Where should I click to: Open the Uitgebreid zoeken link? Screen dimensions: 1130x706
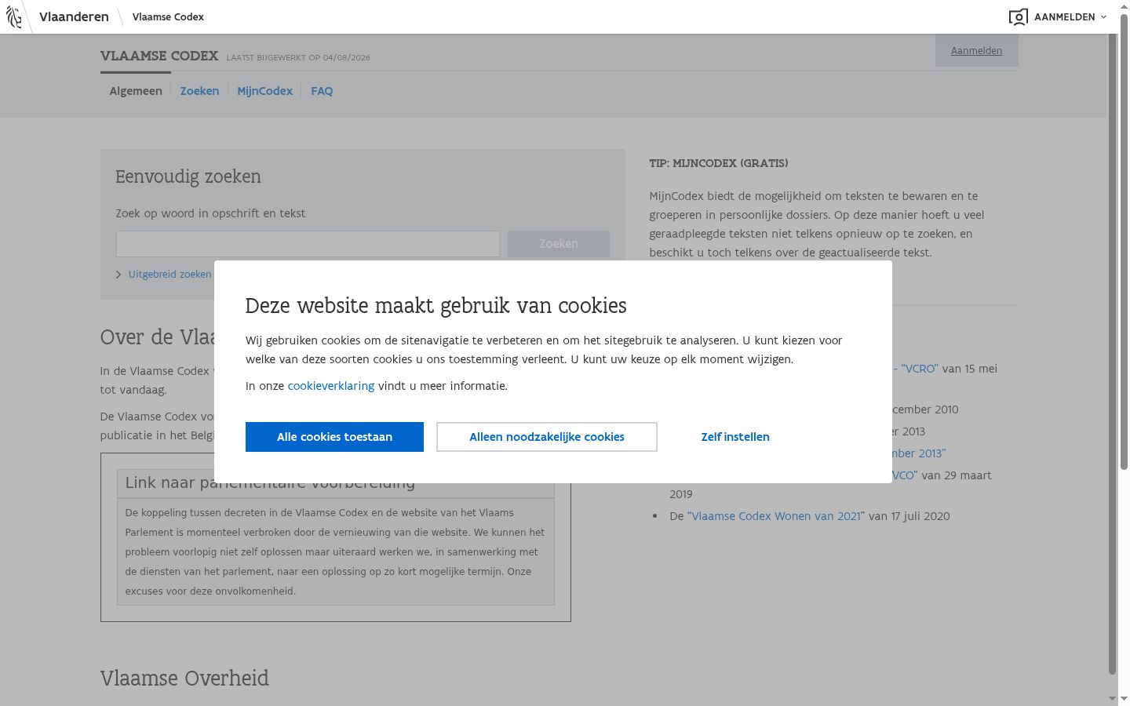point(169,275)
